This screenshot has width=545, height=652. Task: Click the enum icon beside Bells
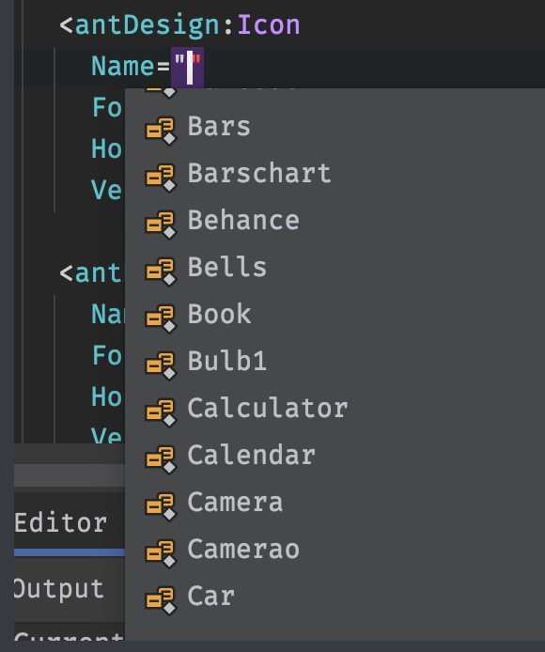coord(161,272)
